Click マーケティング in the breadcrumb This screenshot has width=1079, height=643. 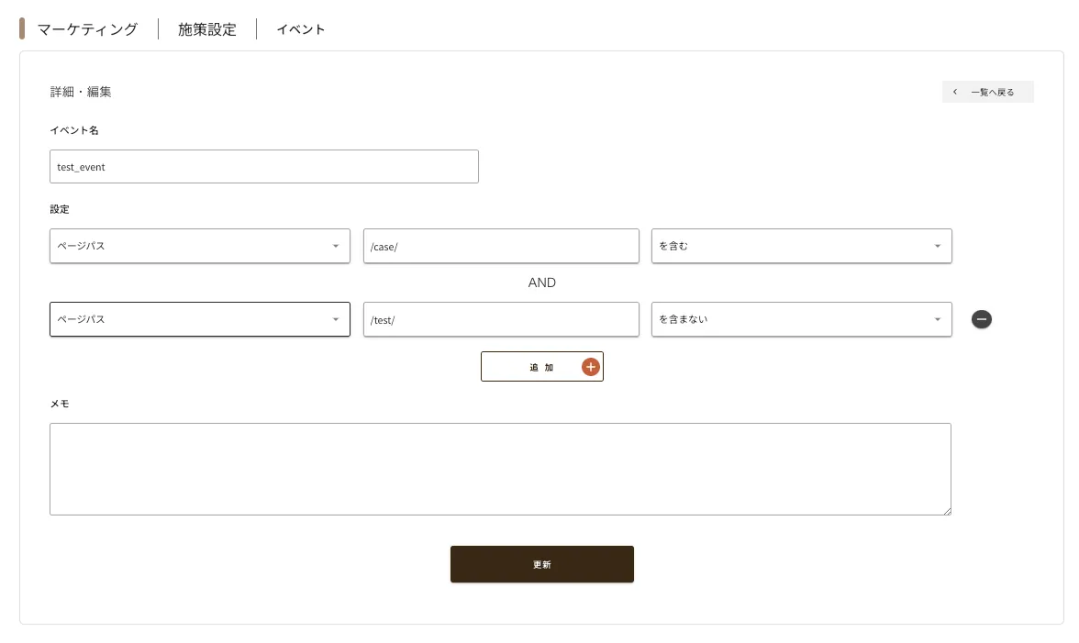coord(87,28)
